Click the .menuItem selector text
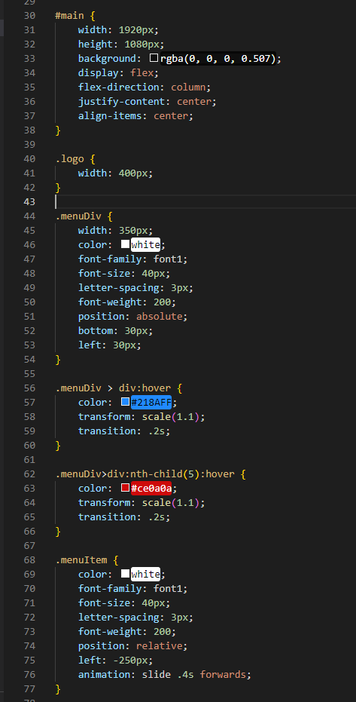The height and width of the screenshot is (702, 356). pos(81,560)
